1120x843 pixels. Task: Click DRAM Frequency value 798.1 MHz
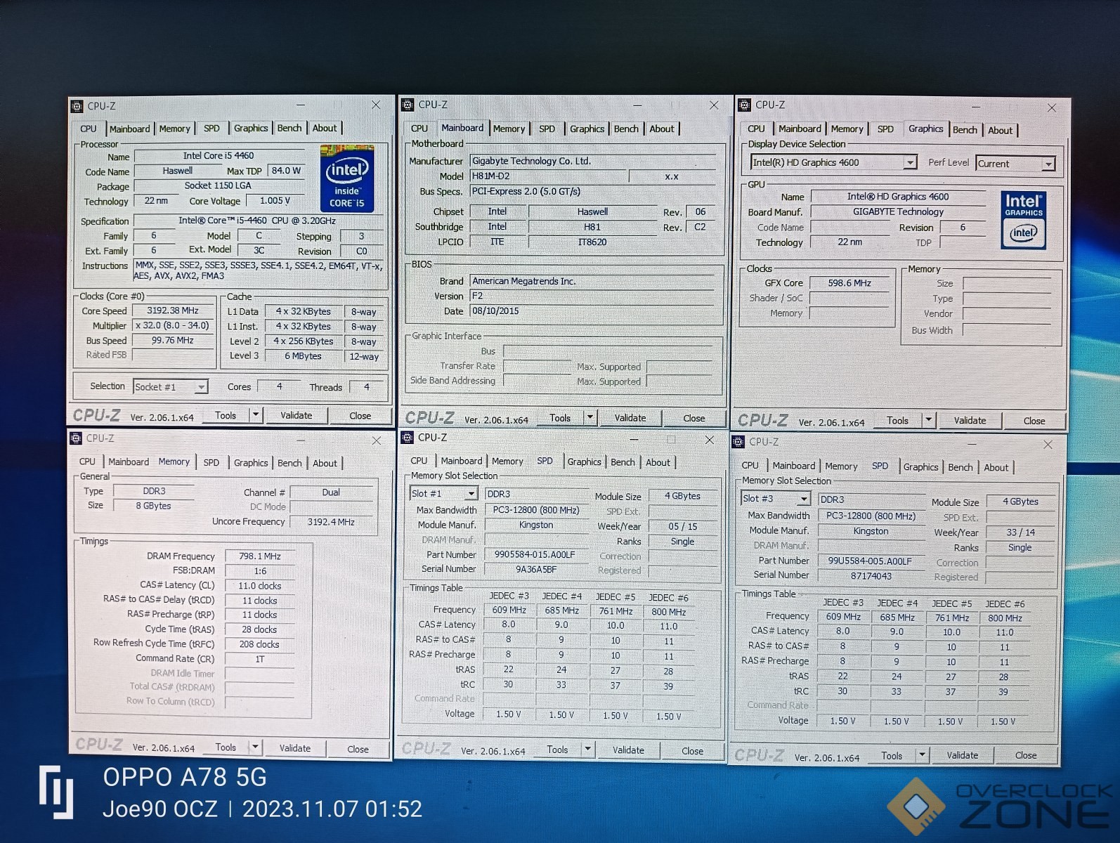tap(259, 556)
